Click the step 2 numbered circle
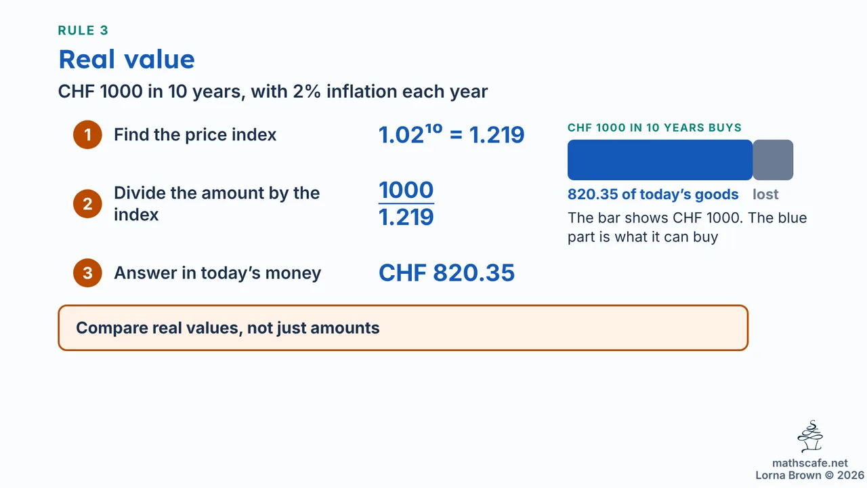867x488 pixels. click(x=87, y=204)
